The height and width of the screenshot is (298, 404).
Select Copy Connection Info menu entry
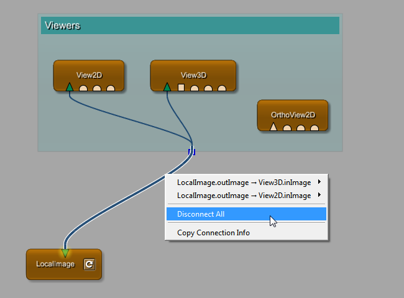coord(213,233)
